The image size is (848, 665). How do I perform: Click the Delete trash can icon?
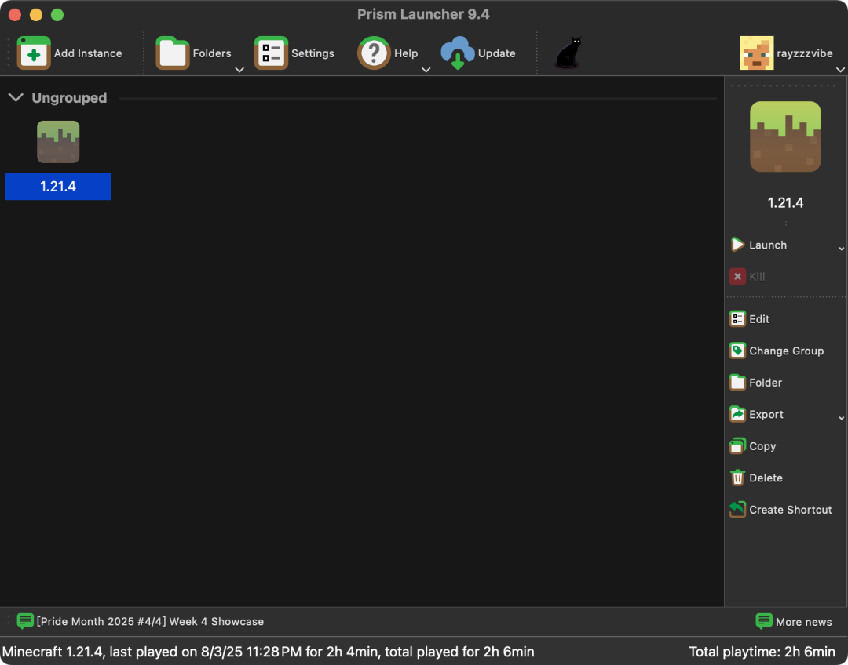click(737, 478)
